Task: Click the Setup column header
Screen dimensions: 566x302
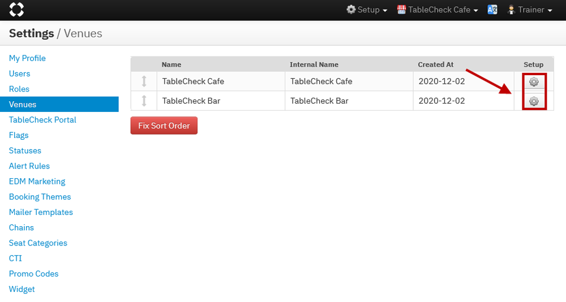Action: coord(534,64)
